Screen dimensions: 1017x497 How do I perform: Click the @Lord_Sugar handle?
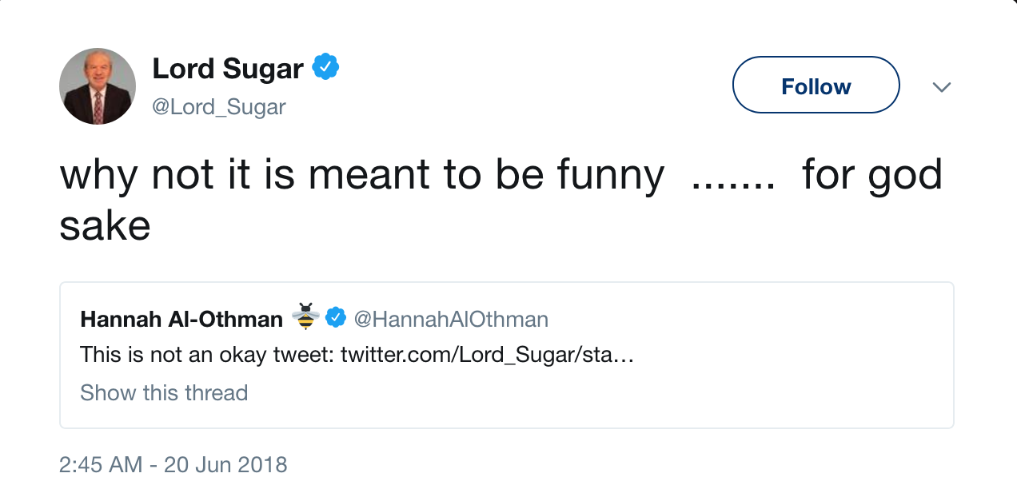[x=218, y=106]
